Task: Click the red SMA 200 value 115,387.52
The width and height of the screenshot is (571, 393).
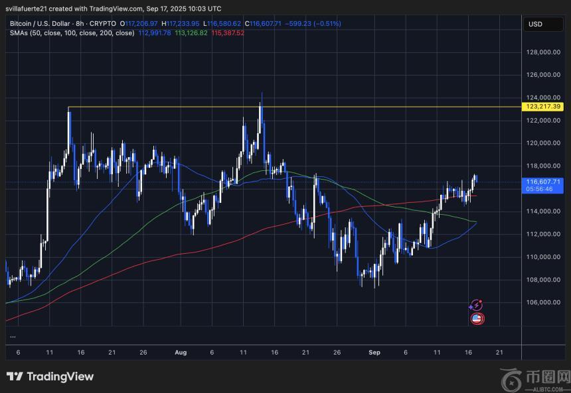Action: [228, 32]
